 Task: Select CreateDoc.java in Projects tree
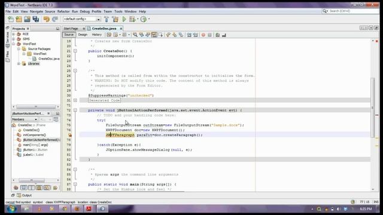tap(48, 59)
